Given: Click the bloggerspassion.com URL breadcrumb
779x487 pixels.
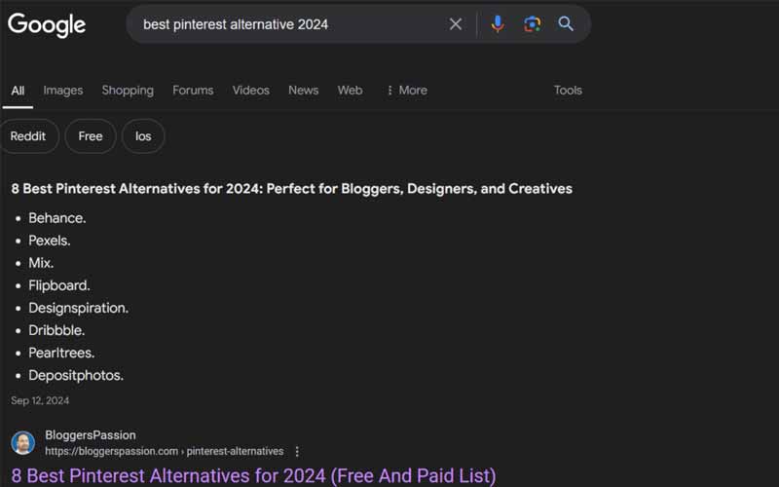Looking at the screenshot, I should tap(165, 451).
